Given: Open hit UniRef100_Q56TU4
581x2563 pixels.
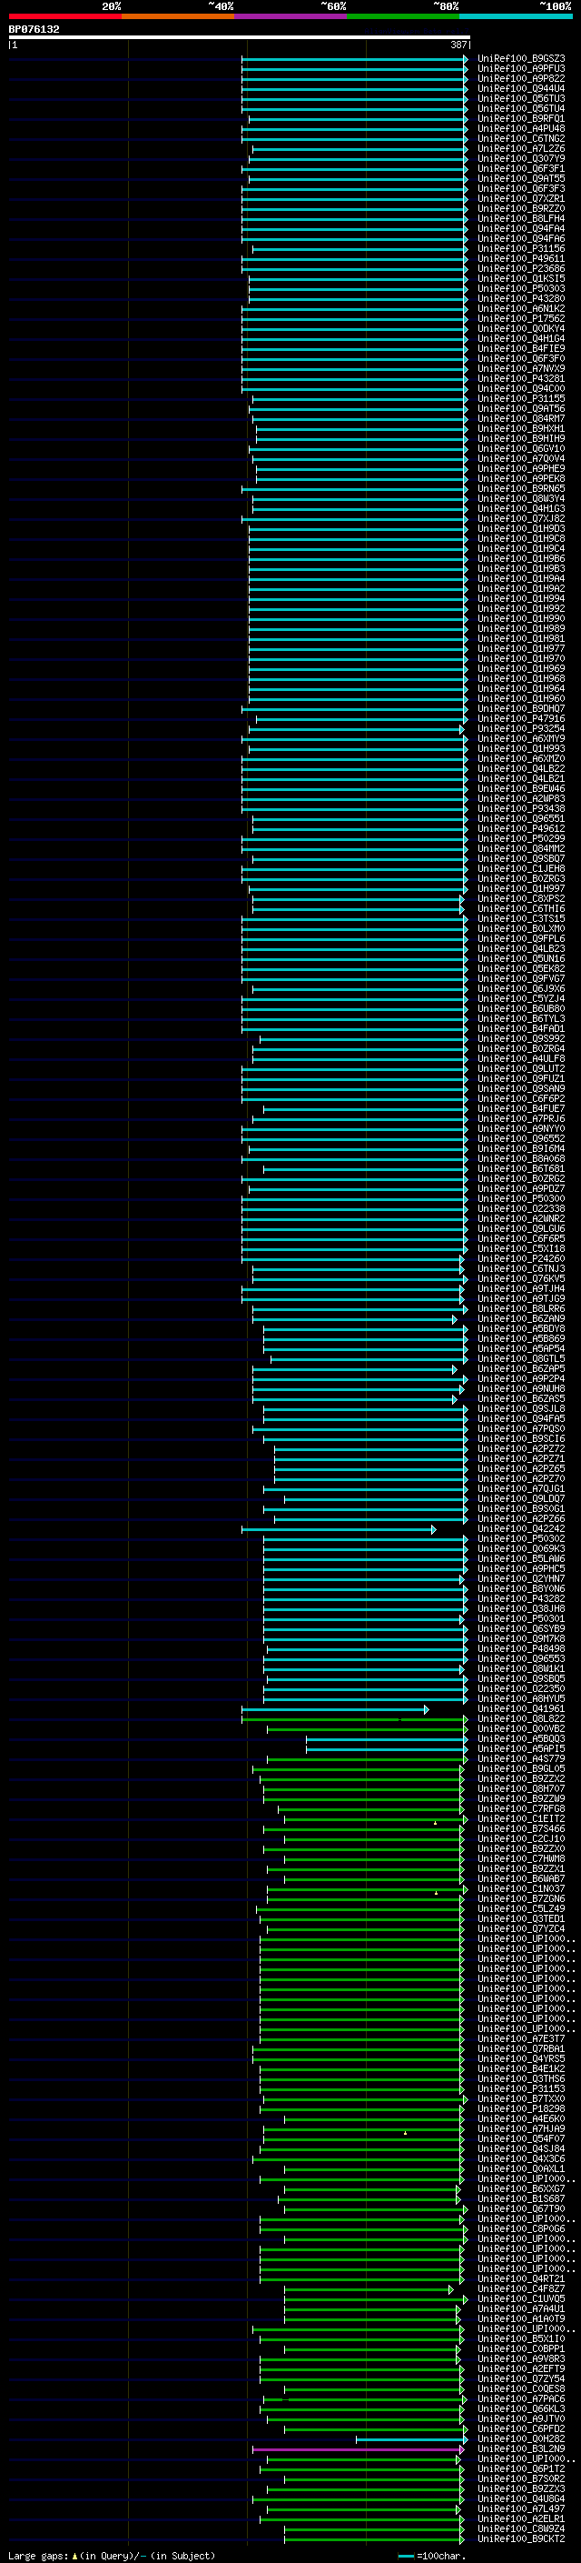Looking at the screenshot, I should pyautogui.click(x=521, y=108).
